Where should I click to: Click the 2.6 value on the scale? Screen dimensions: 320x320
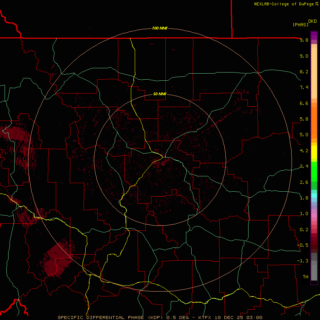tap(304, 182)
